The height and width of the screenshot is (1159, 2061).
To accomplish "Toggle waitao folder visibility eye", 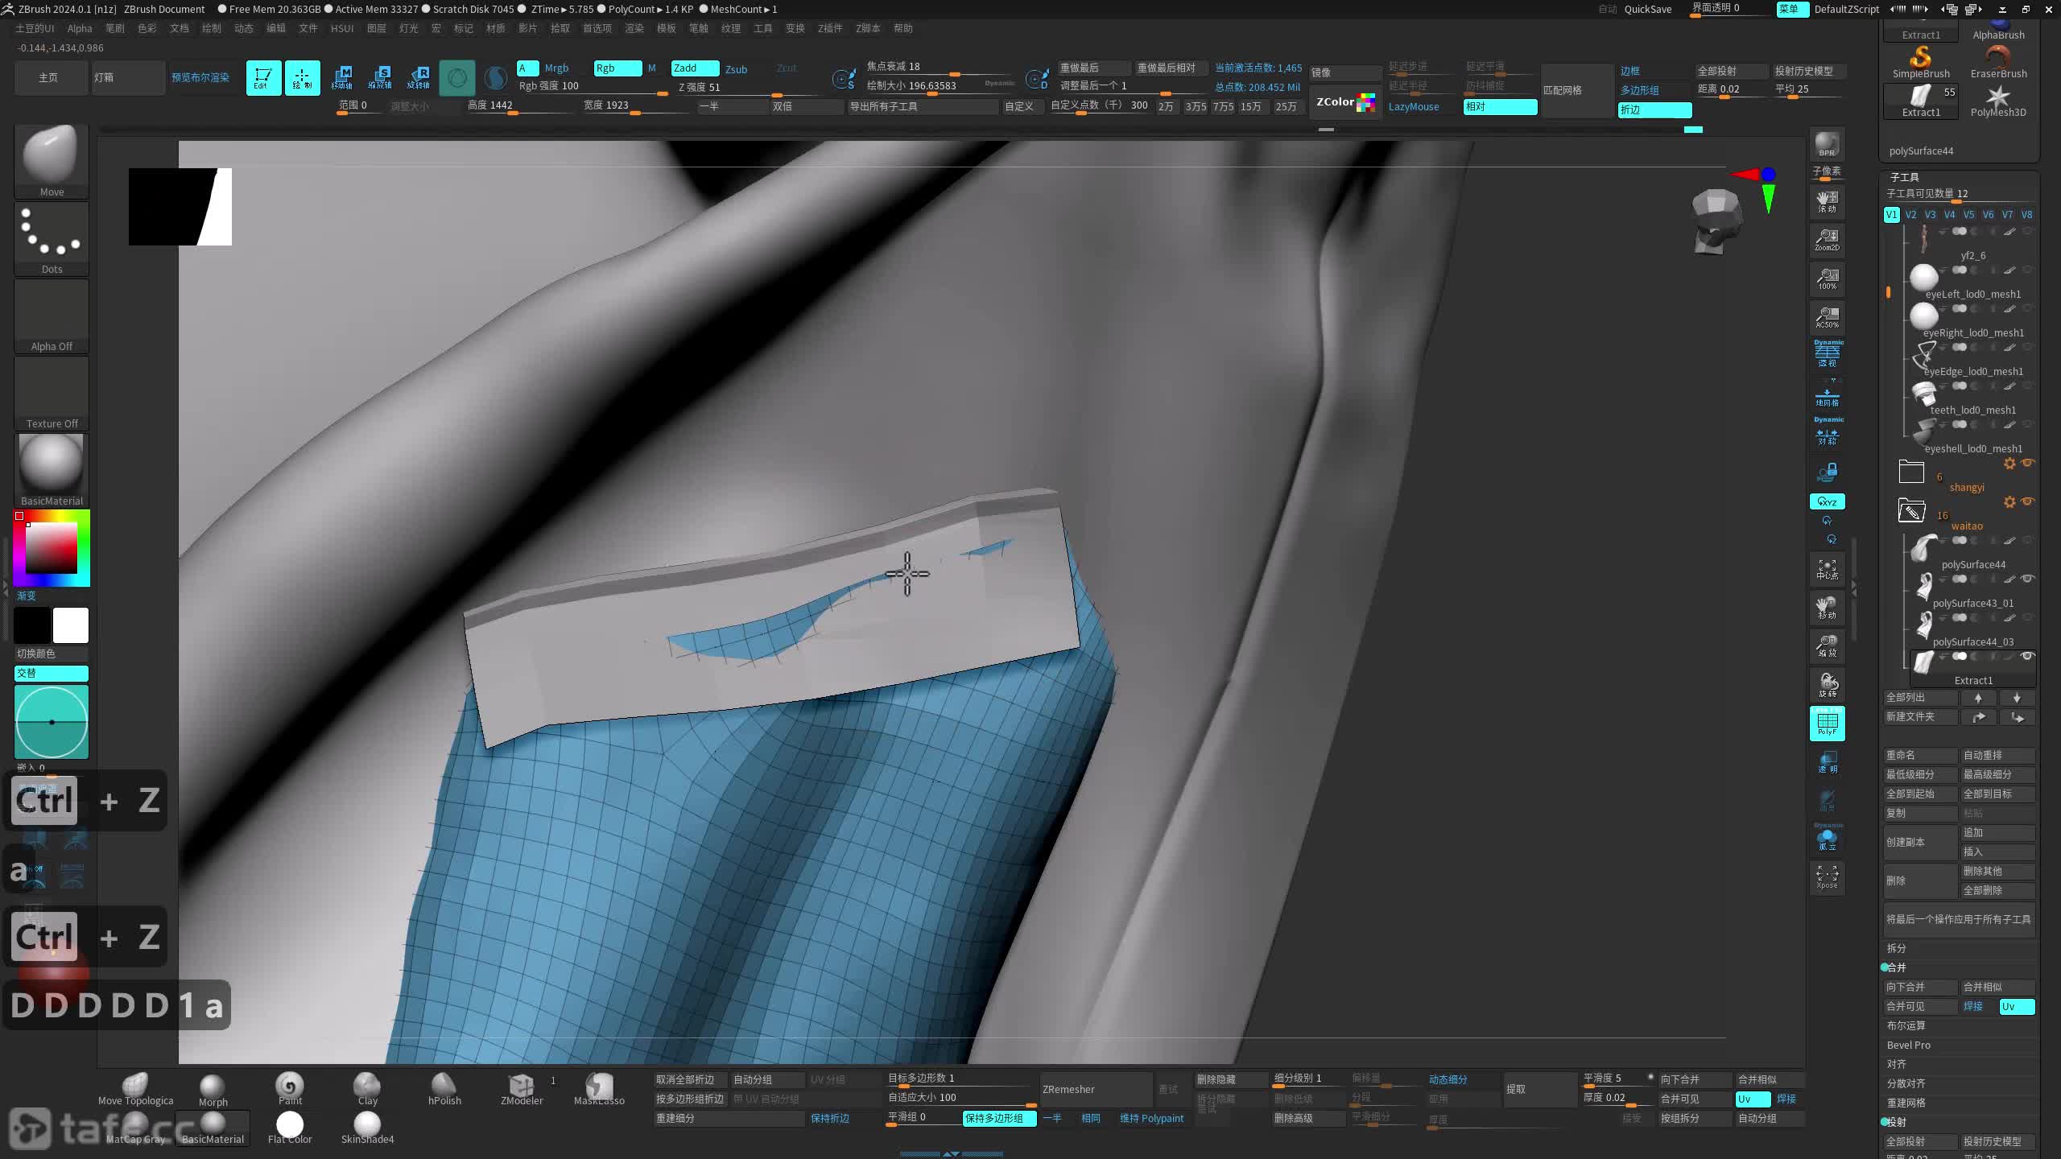I will point(2027,501).
